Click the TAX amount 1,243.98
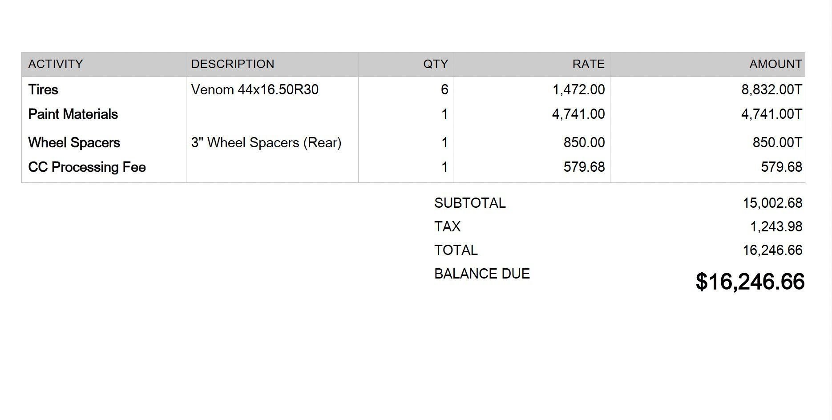832x420 pixels. point(776,227)
